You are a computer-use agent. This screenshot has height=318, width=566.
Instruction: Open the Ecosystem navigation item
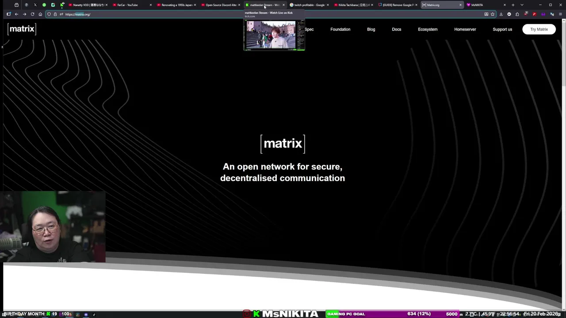pyautogui.click(x=428, y=29)
